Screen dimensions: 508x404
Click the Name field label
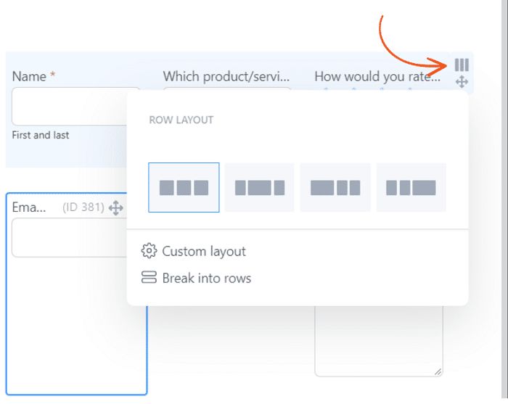point(29,76)
